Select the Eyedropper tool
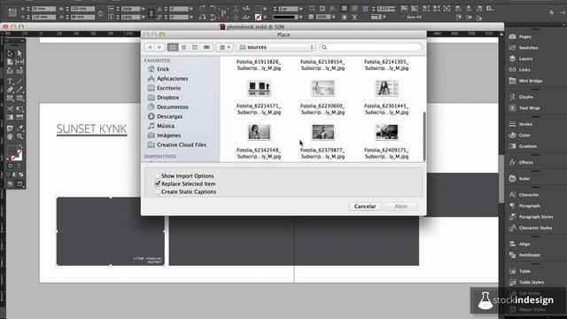The width and height of the screenshot is (567, 319). 19,128
